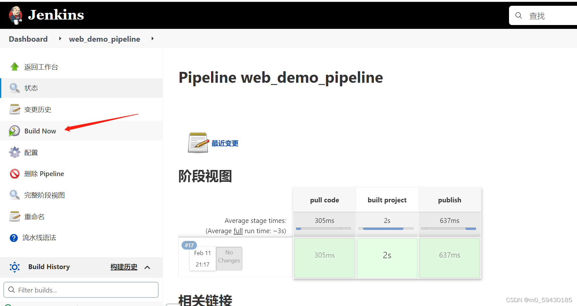Click the gear icon beside 配置
This screenshot has height=306, width=577.
pos(14,152)
